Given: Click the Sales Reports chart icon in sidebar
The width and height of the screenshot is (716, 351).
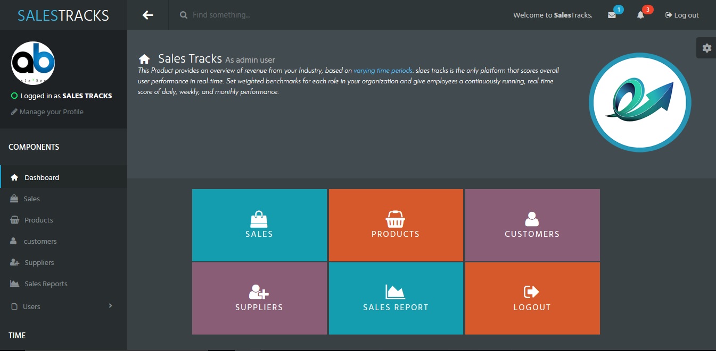Looking at the screenshot, I should click(x=15, y=284).
